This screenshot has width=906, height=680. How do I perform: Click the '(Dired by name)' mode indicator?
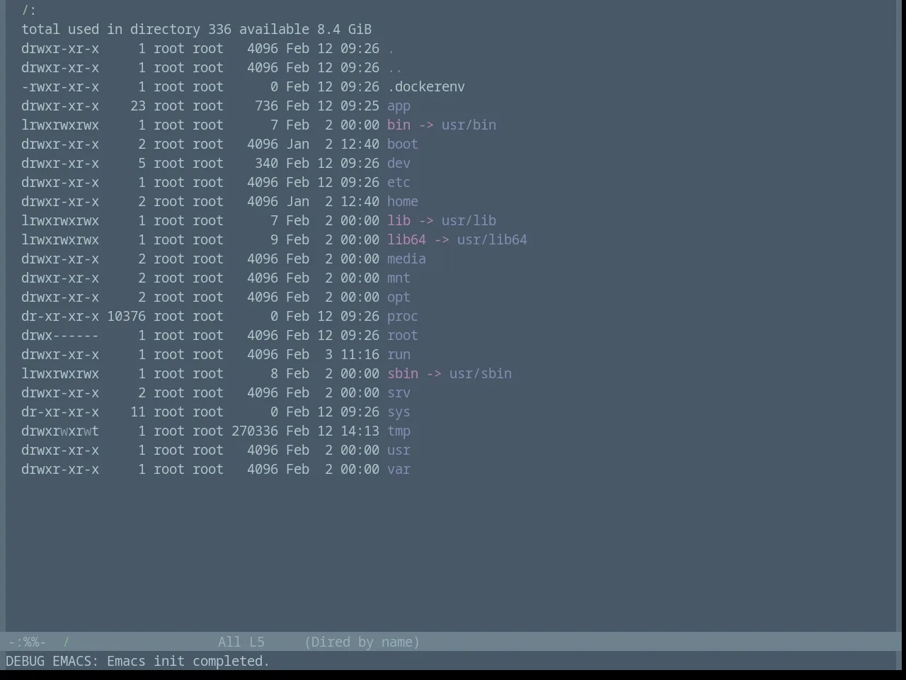(362, 642)
